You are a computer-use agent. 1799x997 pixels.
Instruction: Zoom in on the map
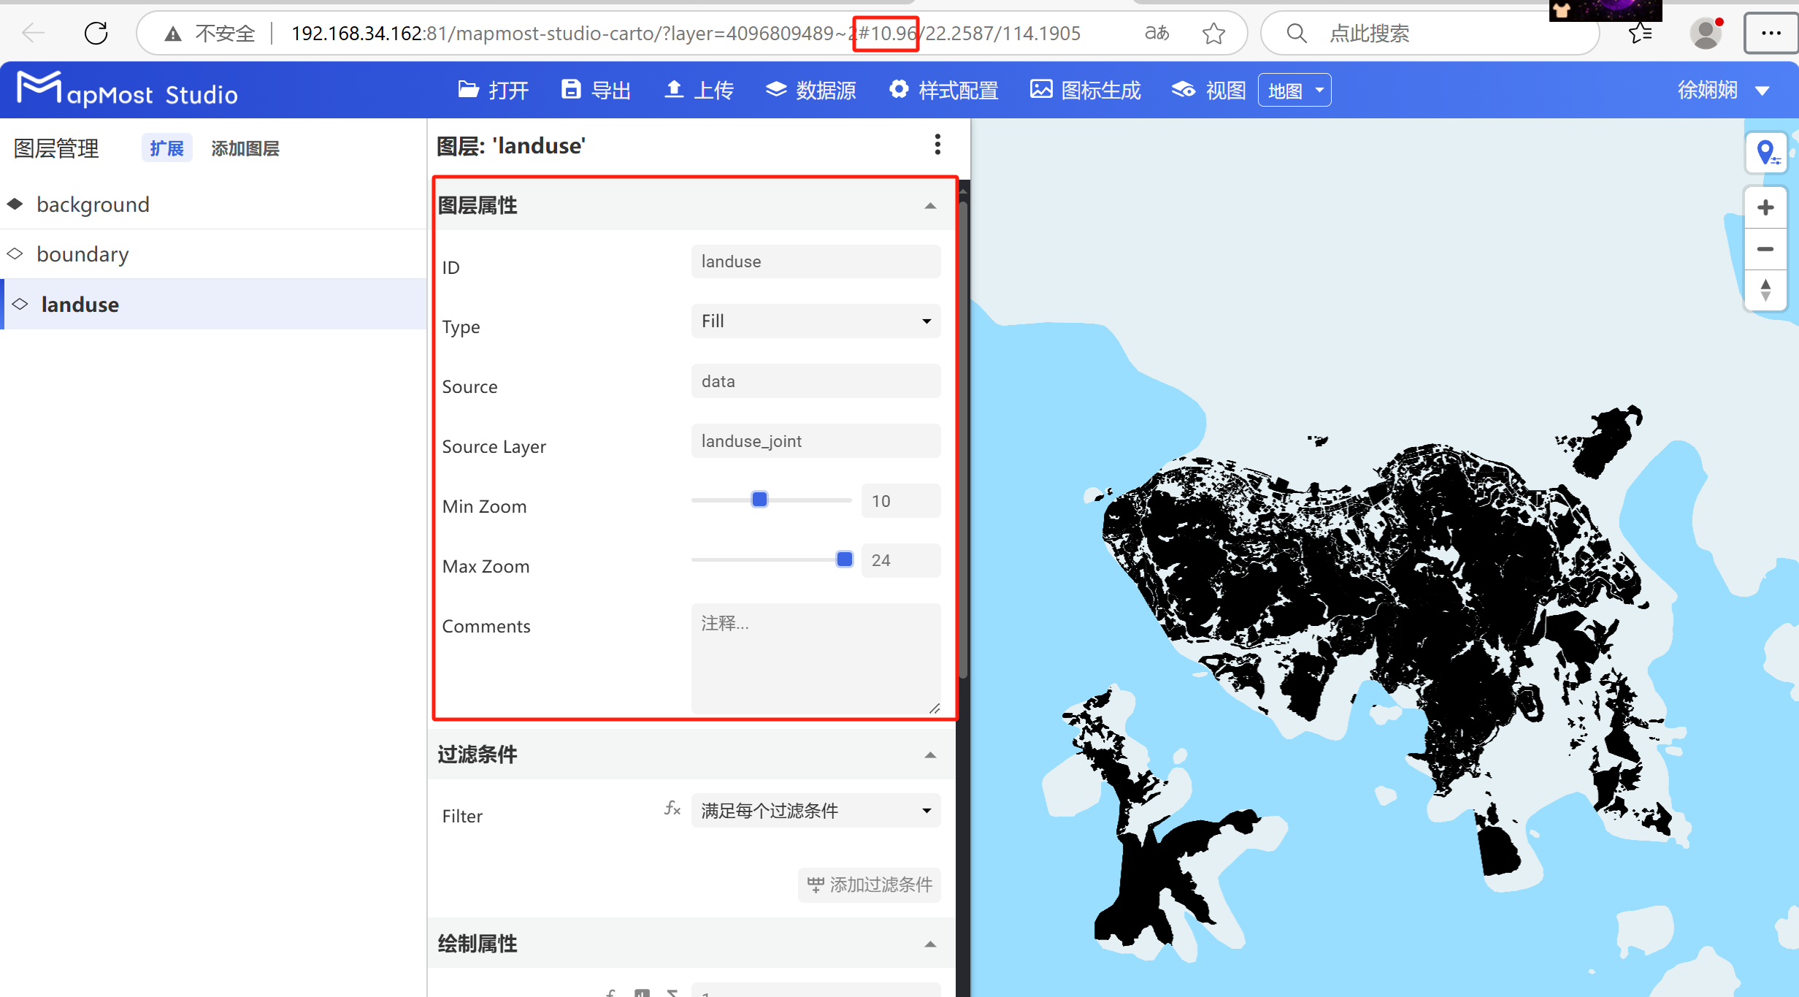(1765, 207)
